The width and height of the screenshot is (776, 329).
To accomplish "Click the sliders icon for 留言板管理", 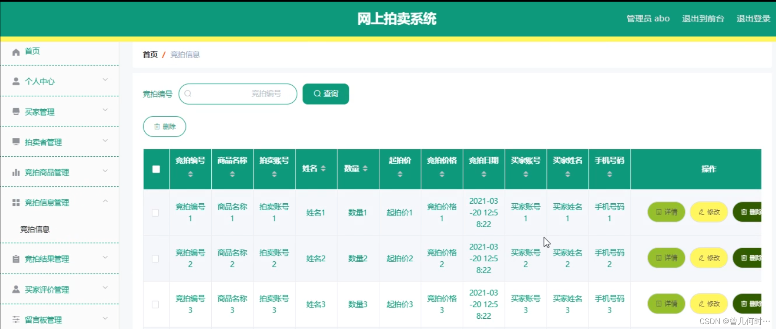I will coord(16,320).
